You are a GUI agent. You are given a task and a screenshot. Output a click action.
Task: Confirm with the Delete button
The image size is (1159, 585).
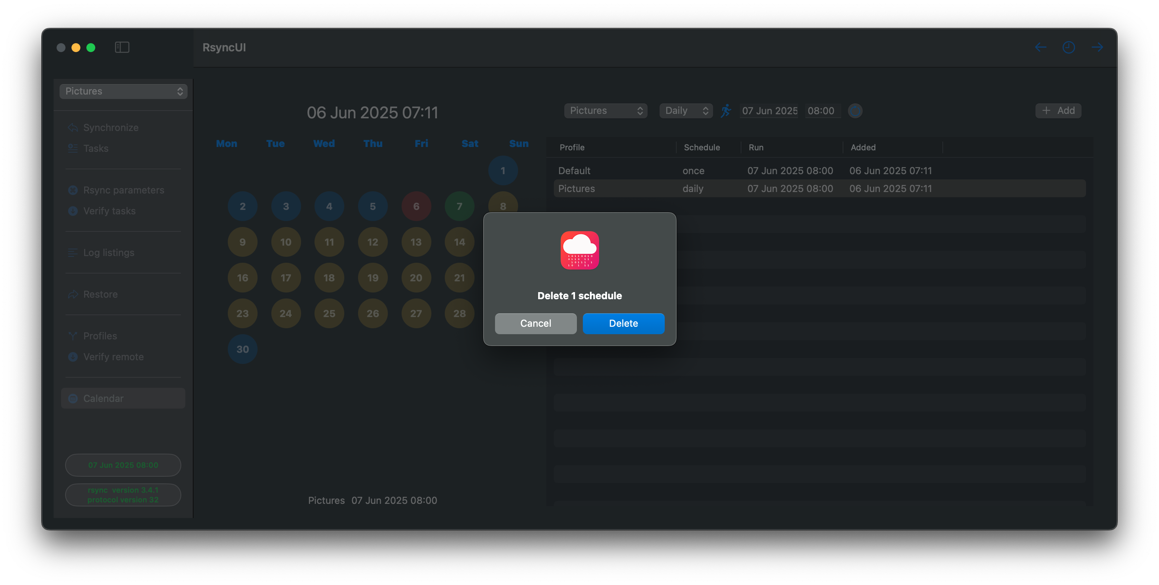point(623,323)
